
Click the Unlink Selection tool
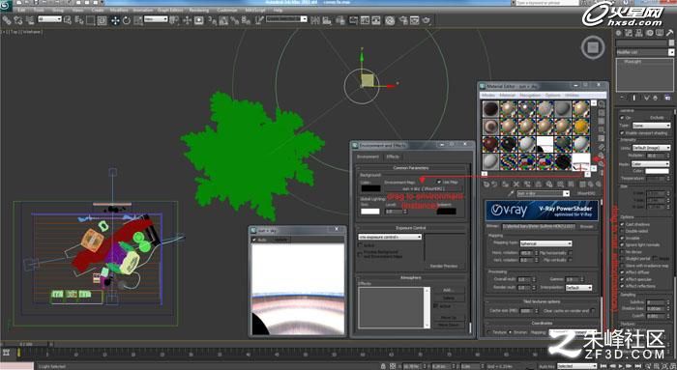(18, 20)
